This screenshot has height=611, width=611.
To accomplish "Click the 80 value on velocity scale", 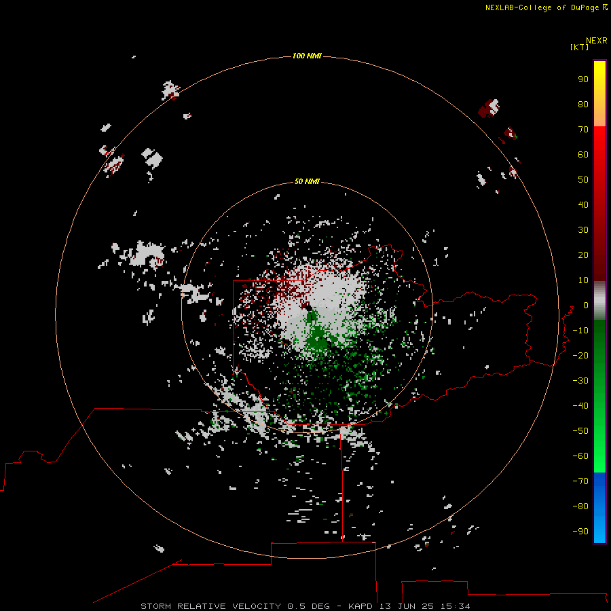I will point(583,105).
